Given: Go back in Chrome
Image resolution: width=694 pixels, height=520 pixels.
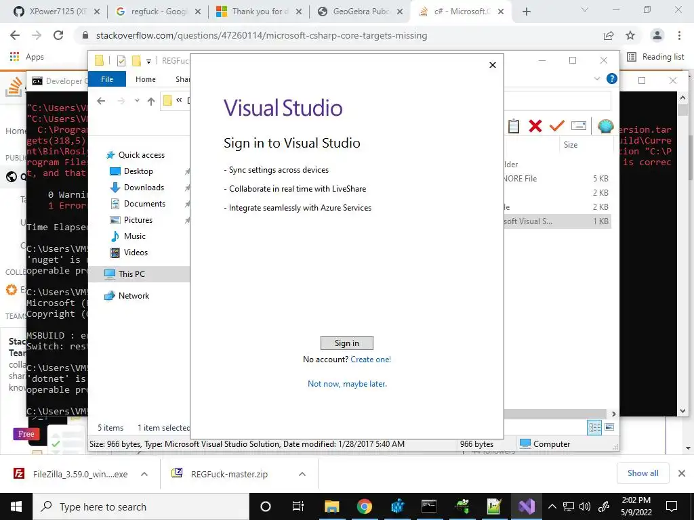Looking at the screenshot, I should click(15, 35).
